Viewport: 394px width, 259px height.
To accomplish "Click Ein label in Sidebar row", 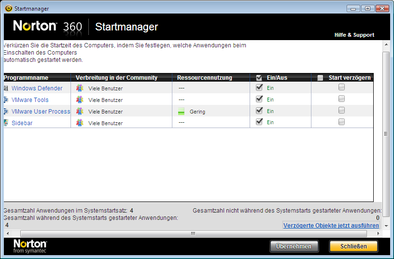I will click(270, 122).
